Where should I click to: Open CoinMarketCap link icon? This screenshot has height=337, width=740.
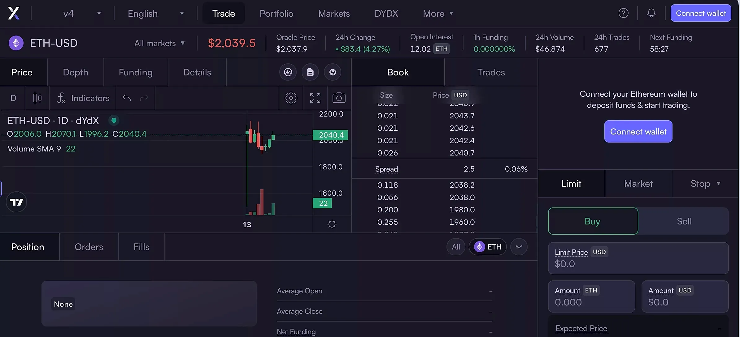288,72
